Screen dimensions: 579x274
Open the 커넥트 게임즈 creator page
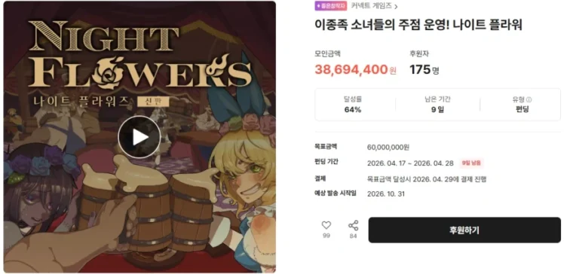point(371,6)
